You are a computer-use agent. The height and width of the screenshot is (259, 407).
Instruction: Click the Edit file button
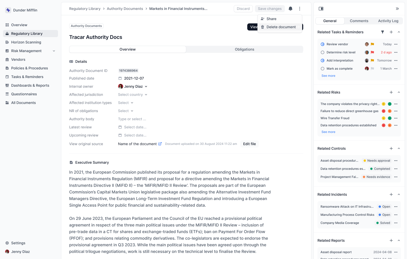coord(249,144)
